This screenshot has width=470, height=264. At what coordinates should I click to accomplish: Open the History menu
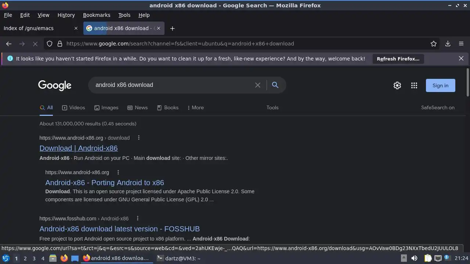pyautogui.click(x=66, y=15)
